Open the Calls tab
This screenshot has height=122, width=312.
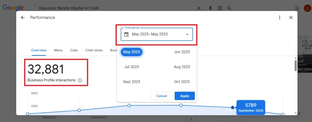pos(74,50)
